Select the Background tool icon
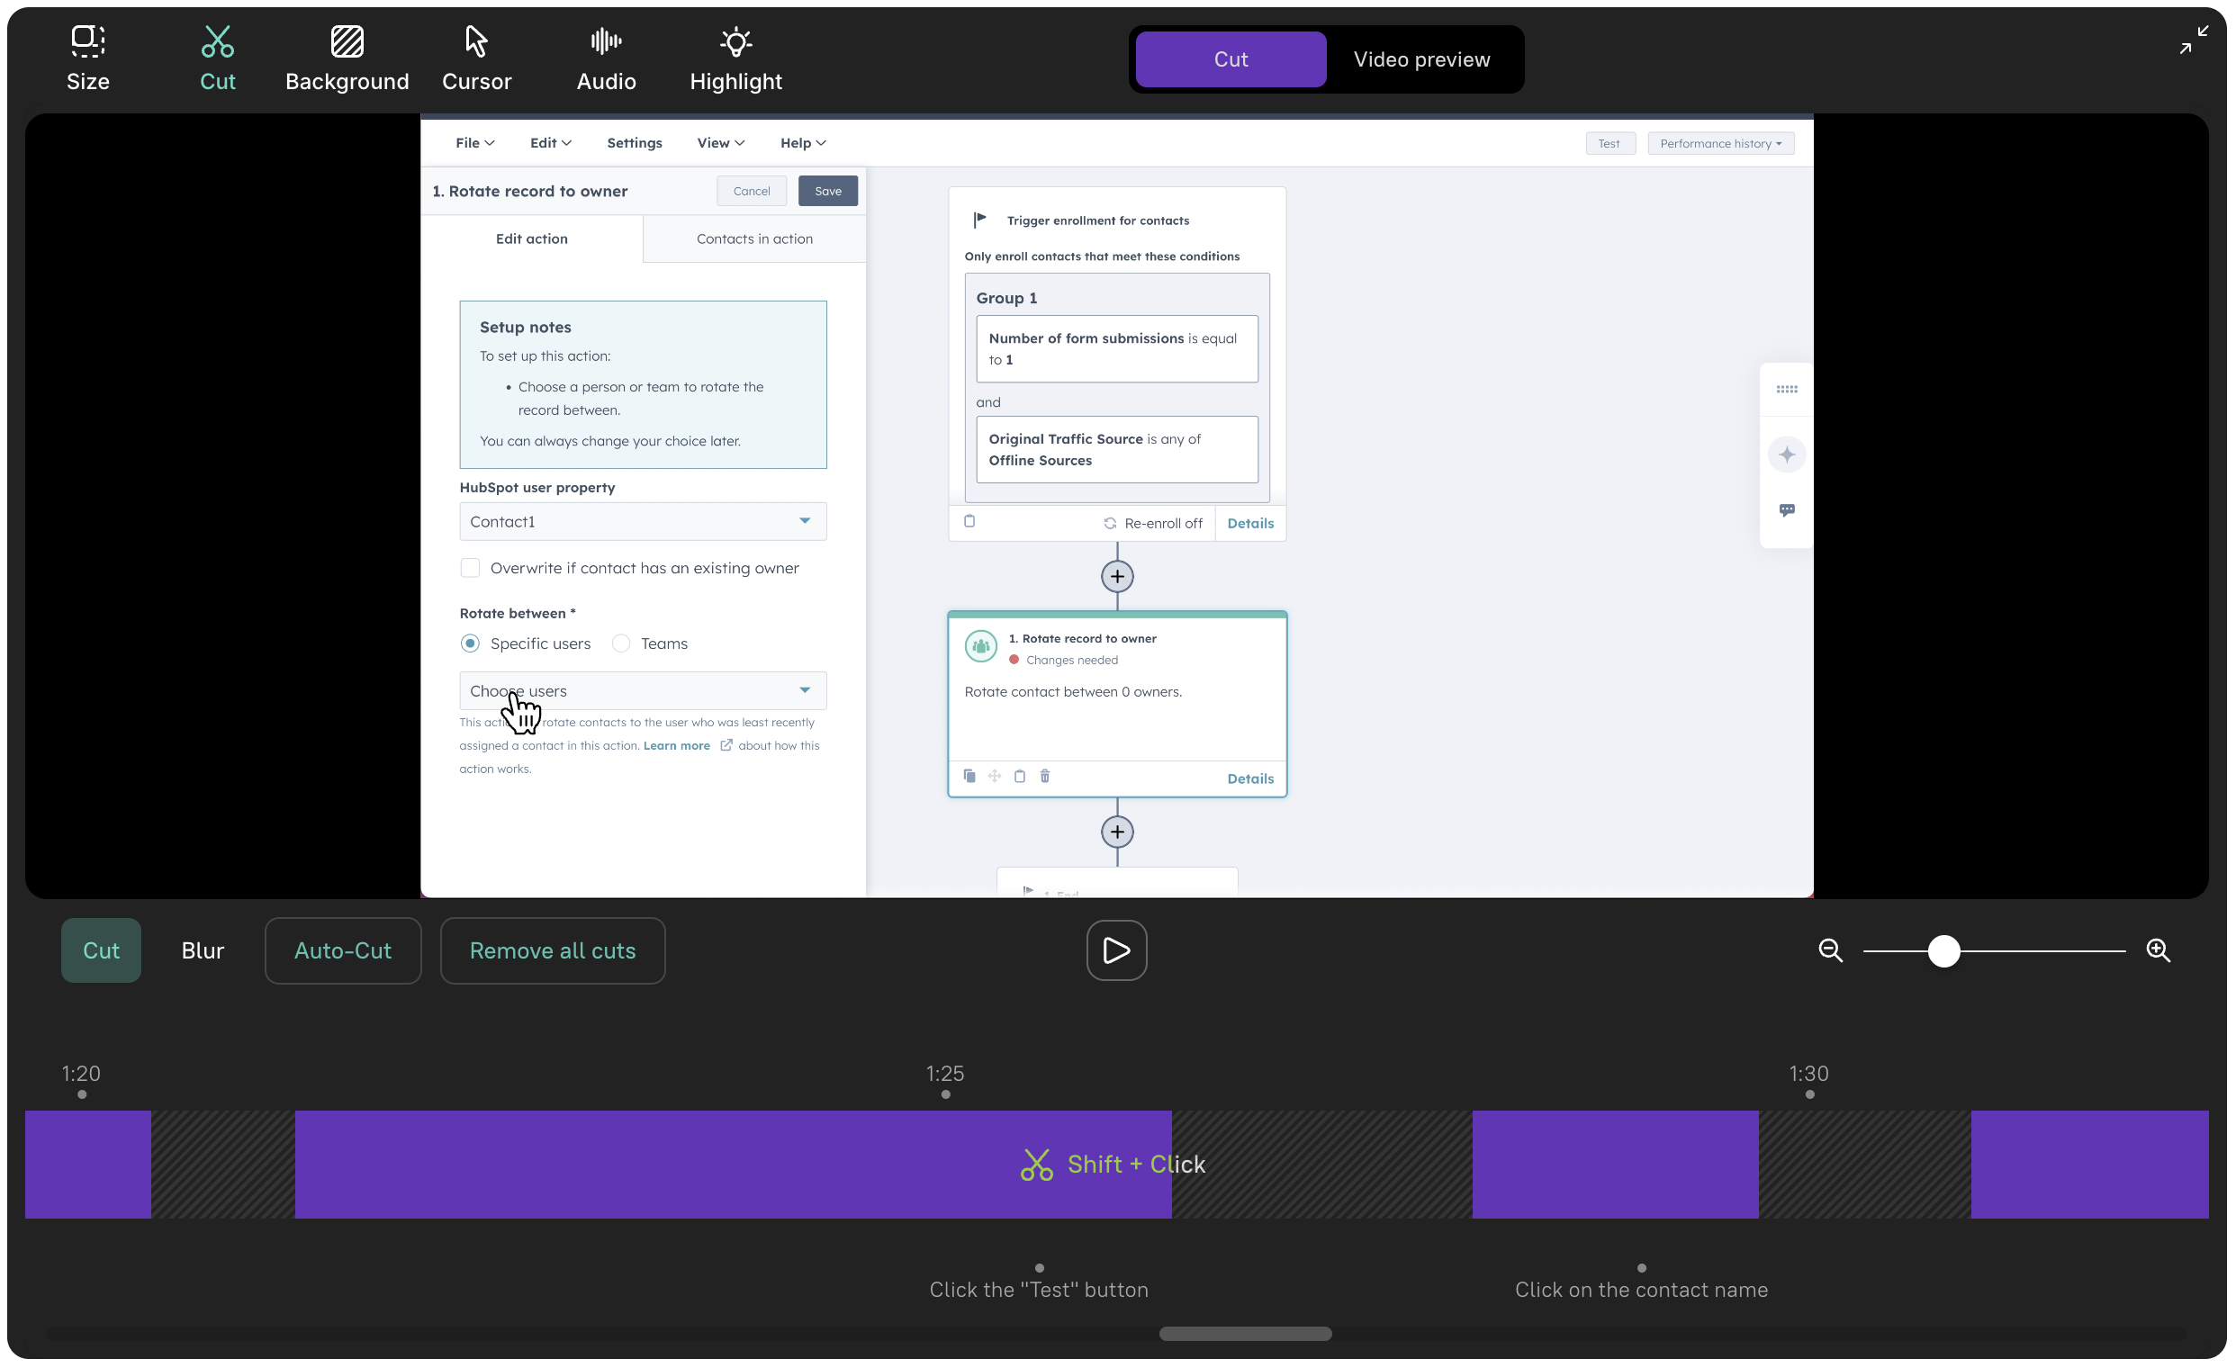The image size is (2236, 1368). click(347, 41)
